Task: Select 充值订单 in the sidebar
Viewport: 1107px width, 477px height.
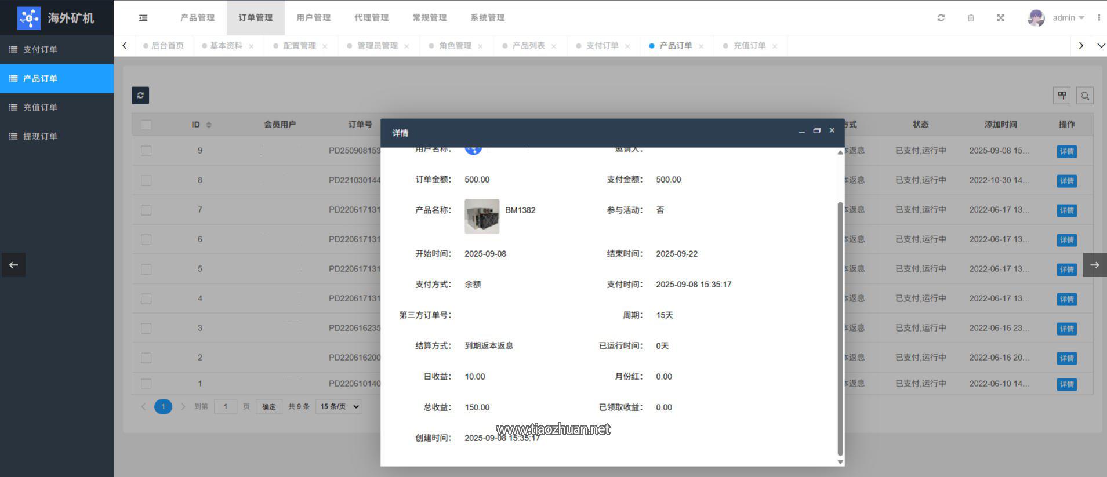Action: click(x=57, y=107)
